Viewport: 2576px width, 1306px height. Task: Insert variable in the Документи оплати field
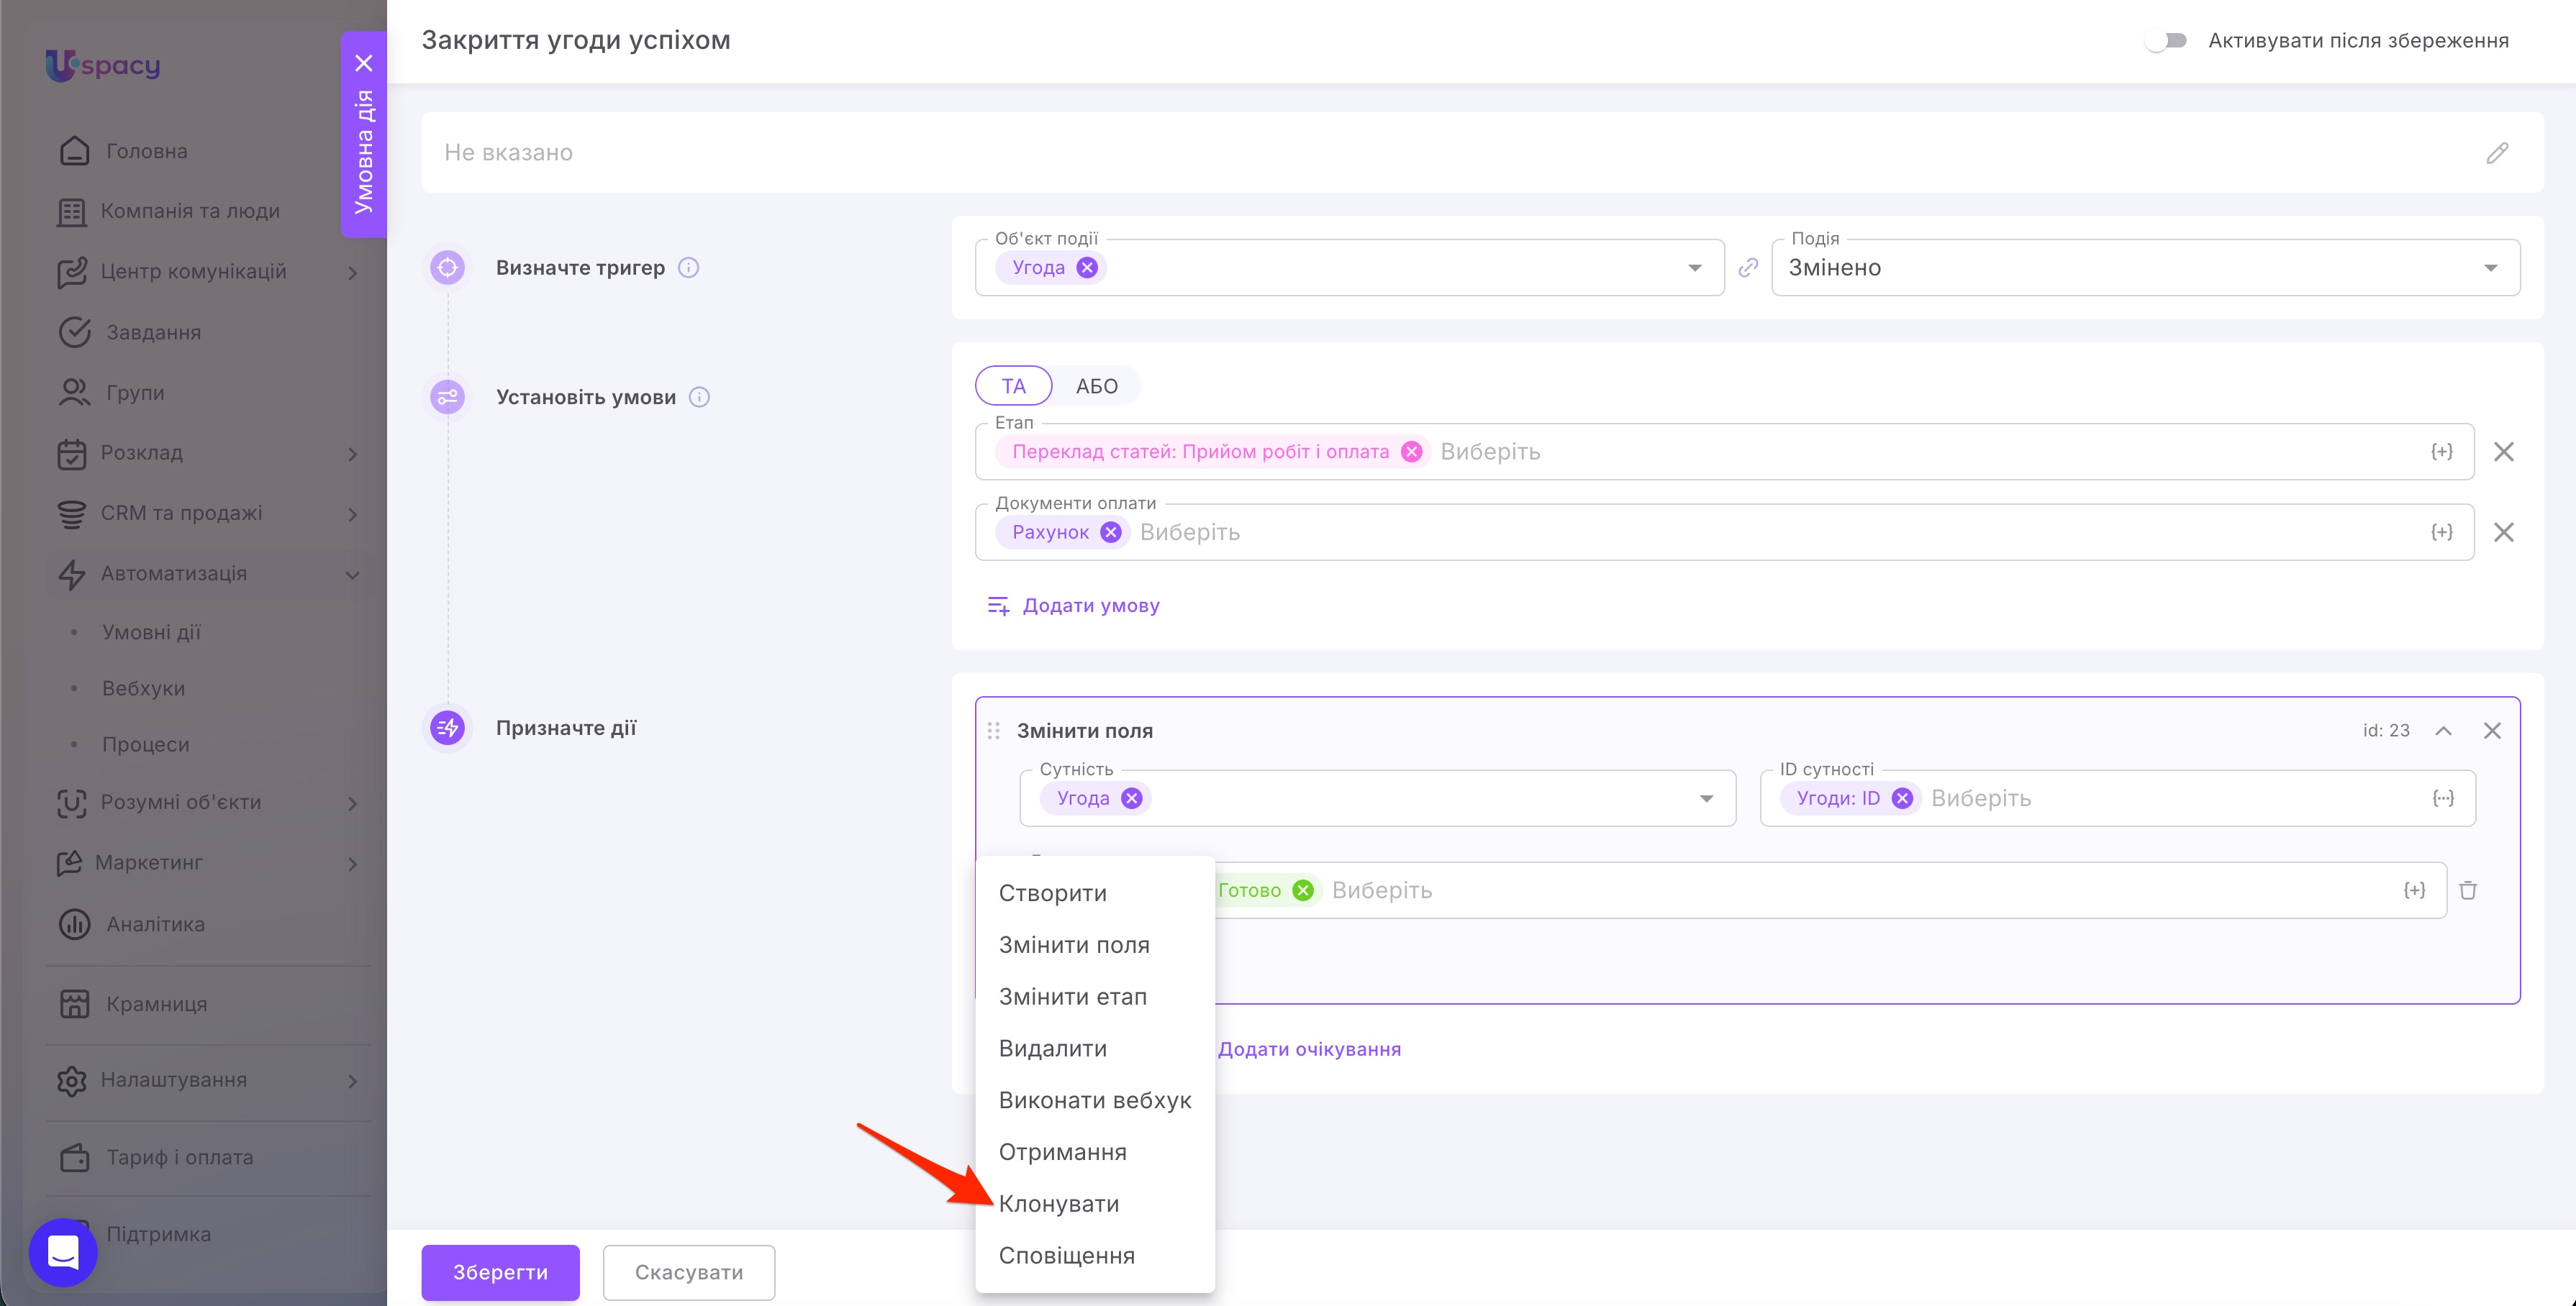(2441, 533)
